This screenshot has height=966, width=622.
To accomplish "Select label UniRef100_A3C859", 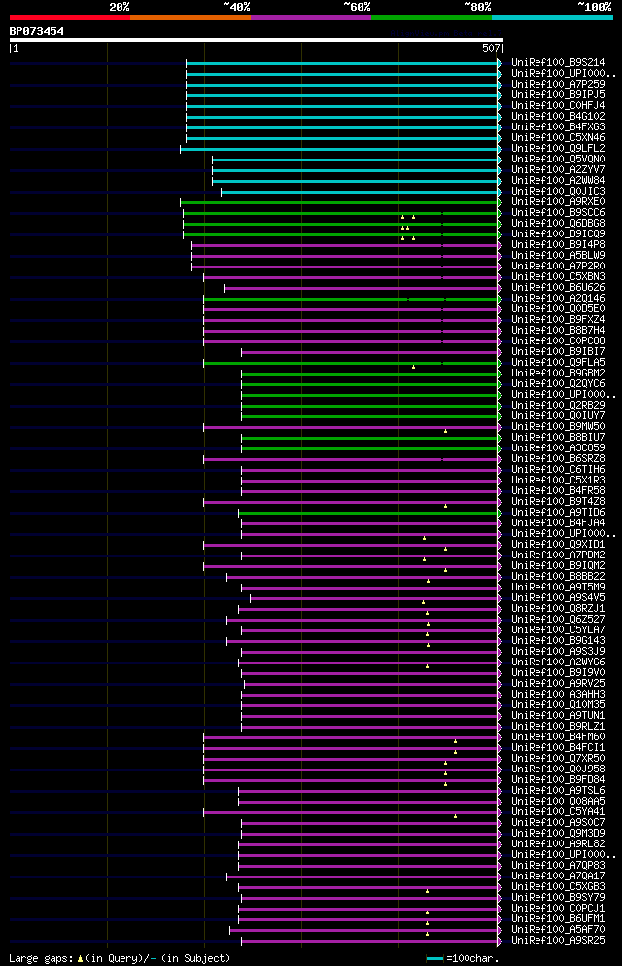I will pos(558,447).
